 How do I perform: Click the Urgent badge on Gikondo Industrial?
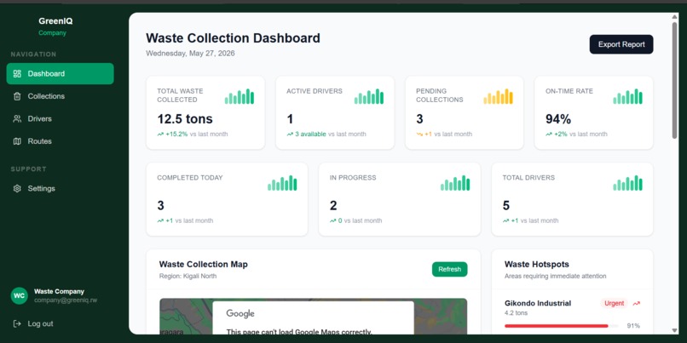click(x=614, y=303)
